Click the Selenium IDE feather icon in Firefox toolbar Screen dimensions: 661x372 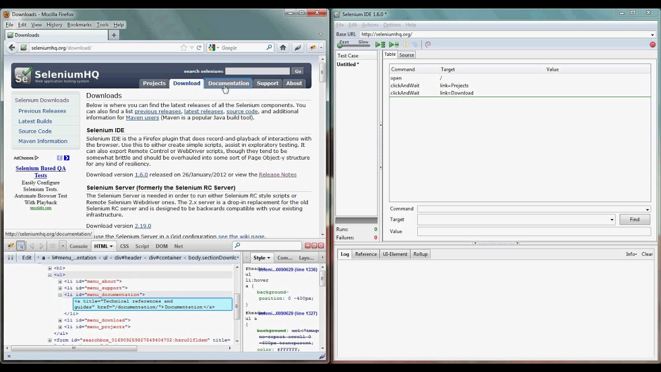click(x=297, y=48)
